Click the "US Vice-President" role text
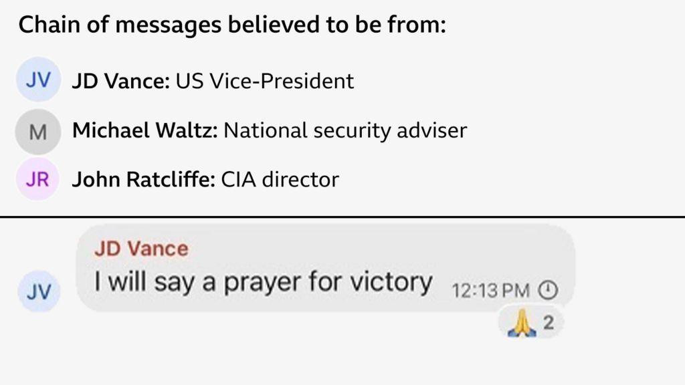685x385 pixels. point(264,81)
